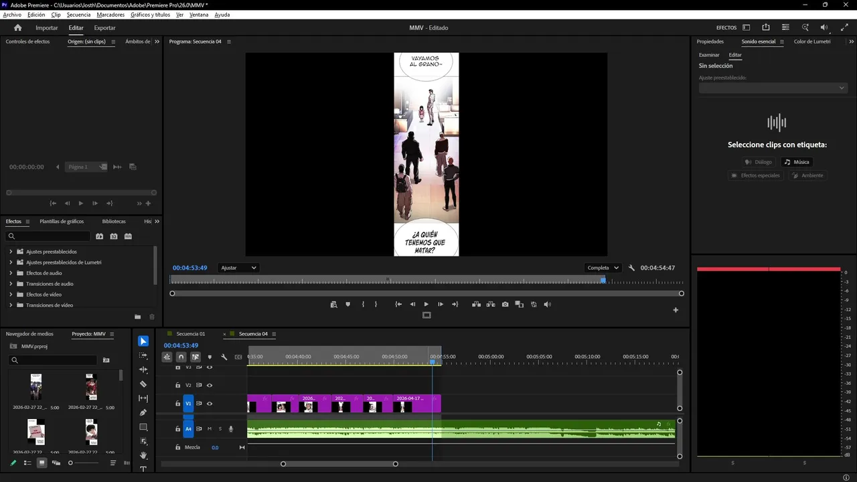Viewport: 857px width, 482px height.
Task: Toggle insert sequences as nests button
Action: 167,357
